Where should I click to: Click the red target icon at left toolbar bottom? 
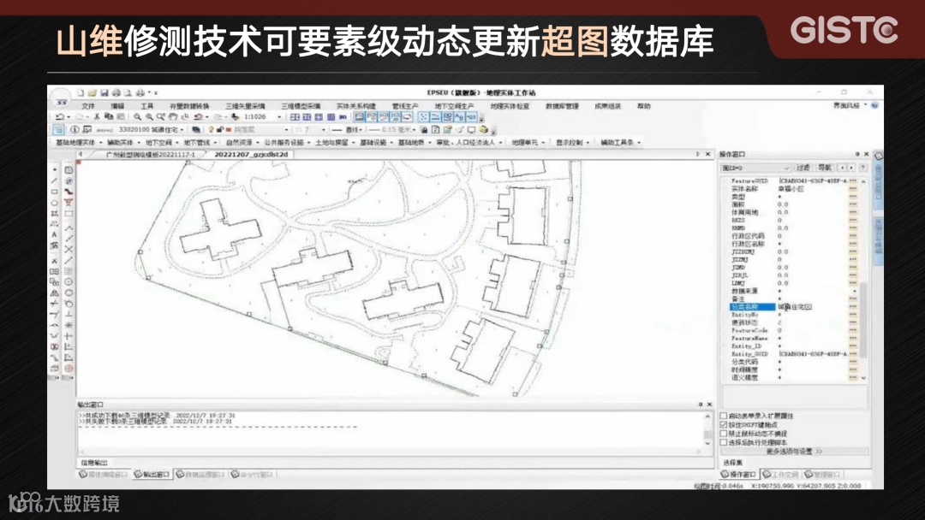pos(69,368)
